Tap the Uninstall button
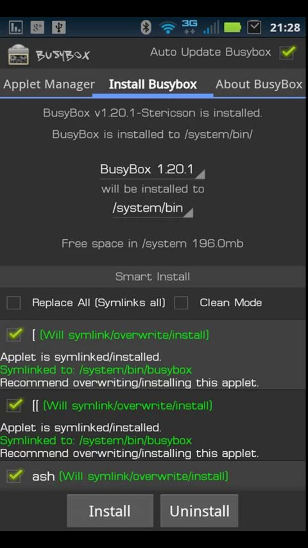The image size is (308, 548). pos(199,511)
